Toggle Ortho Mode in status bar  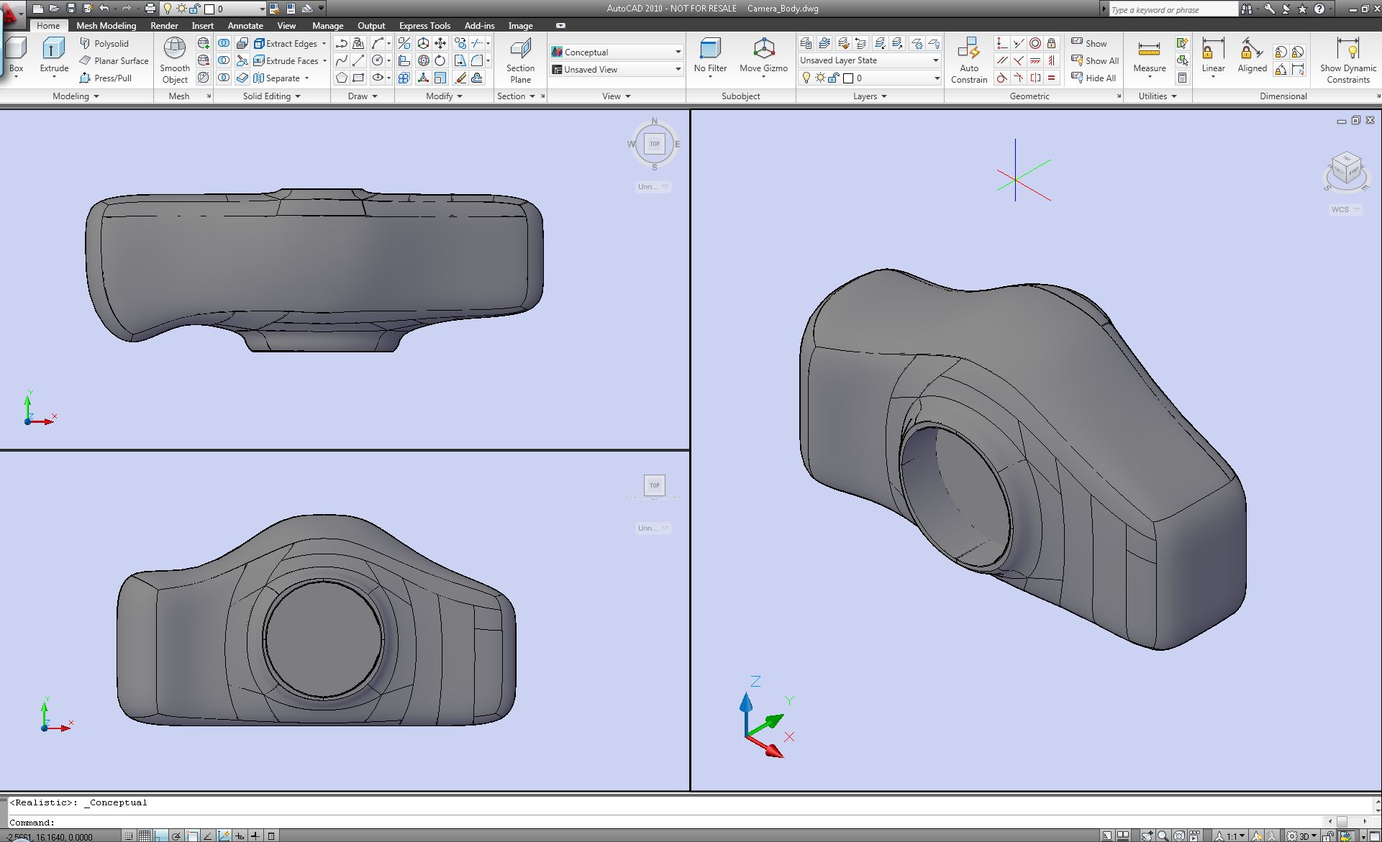point(160,836)
